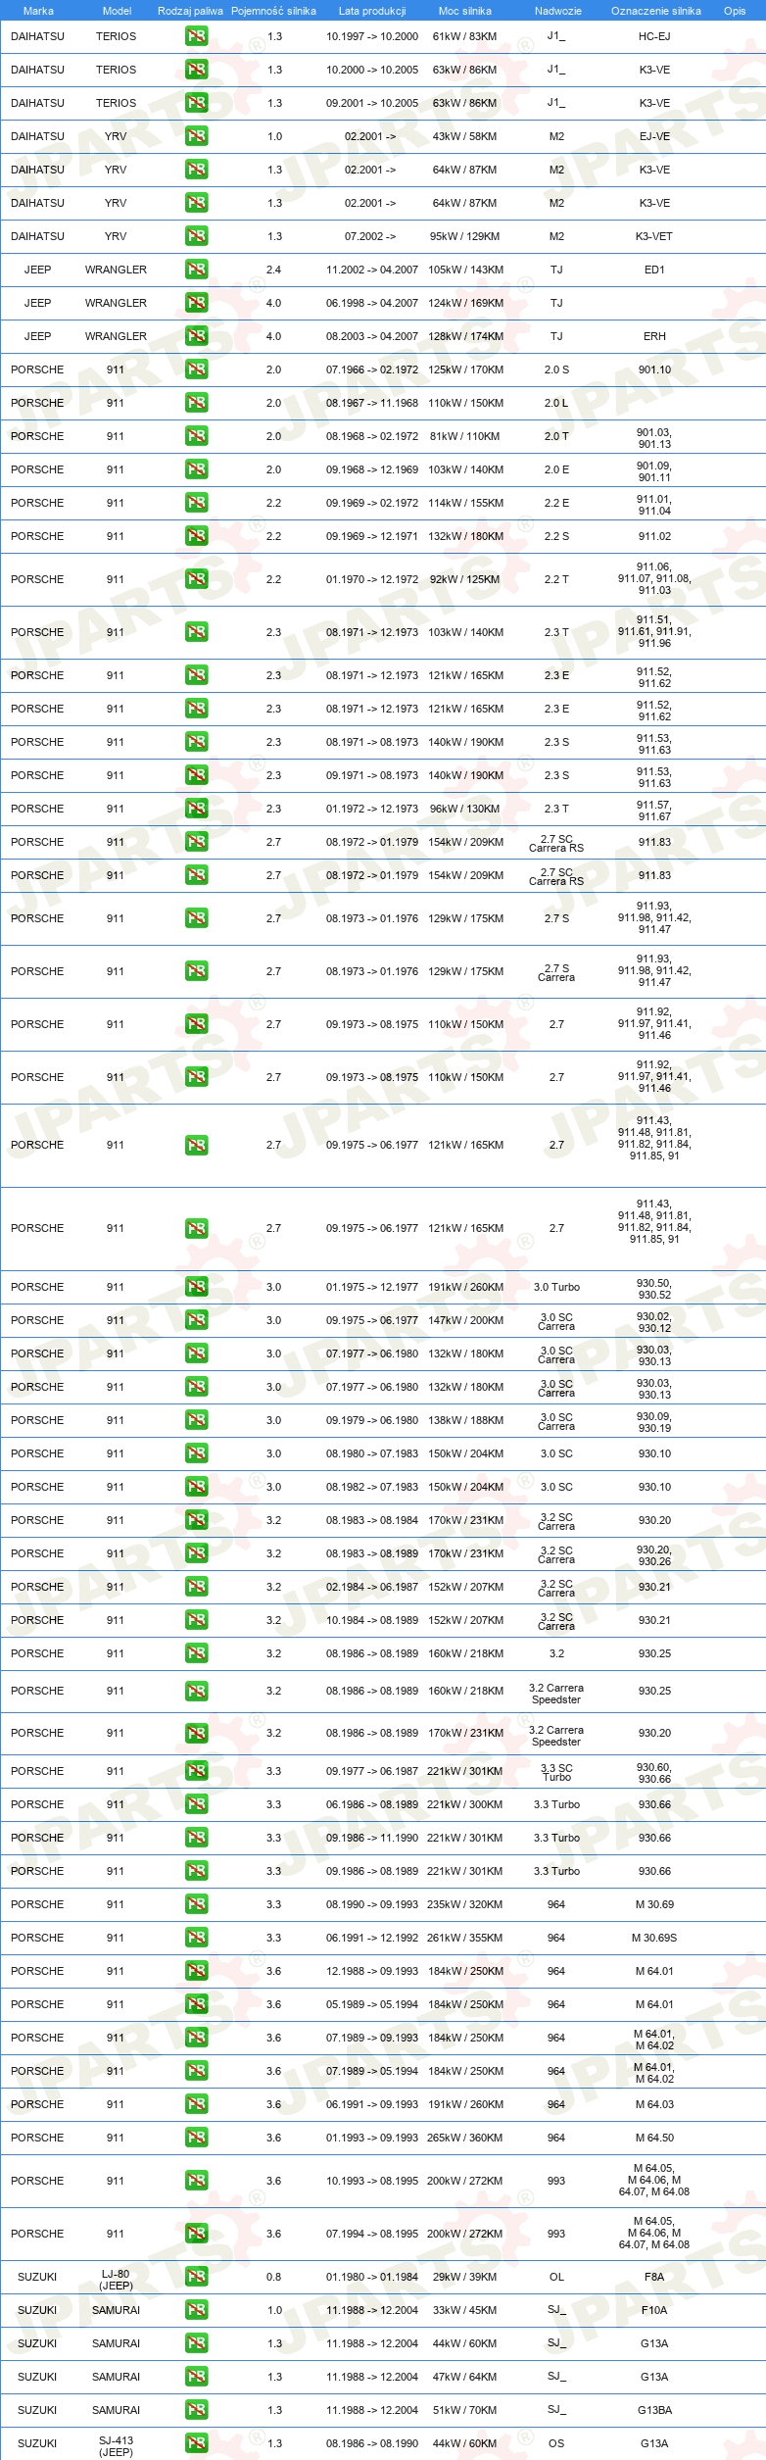
Task: Select the 92kW / 125KM power cell
Action: (x=464, y=579)
